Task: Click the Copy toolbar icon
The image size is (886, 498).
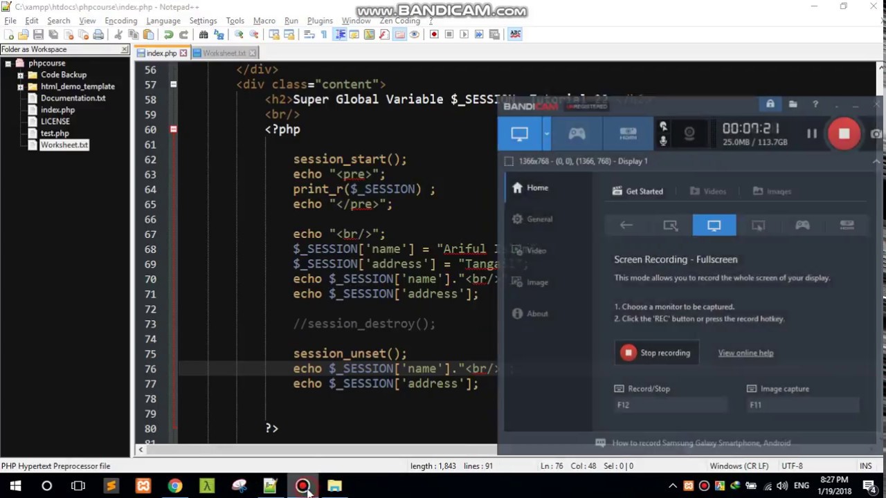Action: click(133, 35)
